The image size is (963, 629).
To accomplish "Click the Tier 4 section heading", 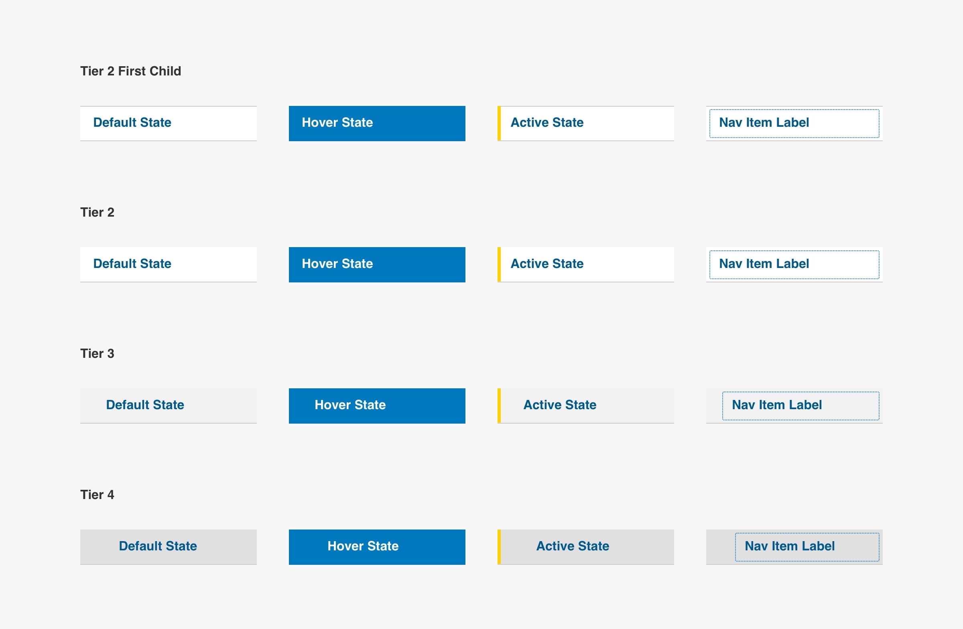I will click(x=97, y=495).
